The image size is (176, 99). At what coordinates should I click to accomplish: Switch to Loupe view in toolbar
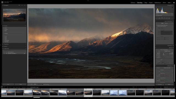coord(29,84)
